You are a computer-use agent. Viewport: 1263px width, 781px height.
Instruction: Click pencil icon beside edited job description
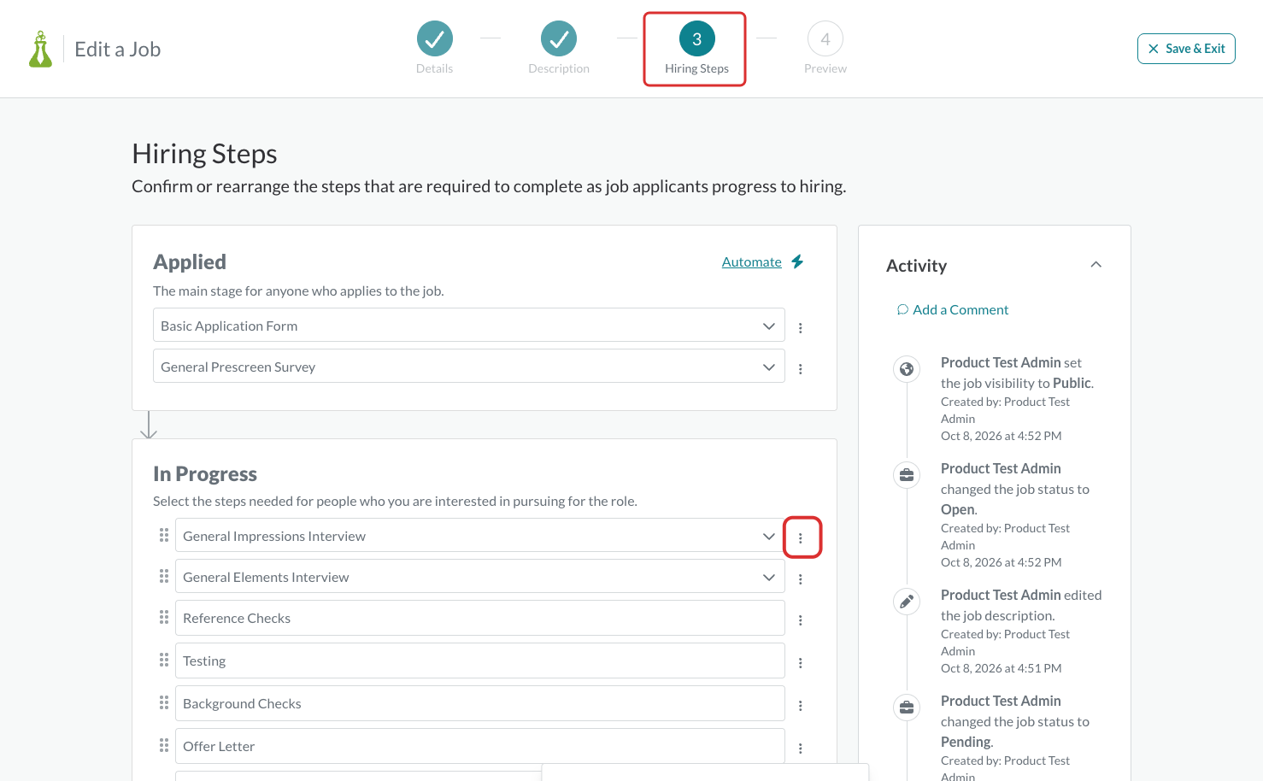(x=907, y=602)
